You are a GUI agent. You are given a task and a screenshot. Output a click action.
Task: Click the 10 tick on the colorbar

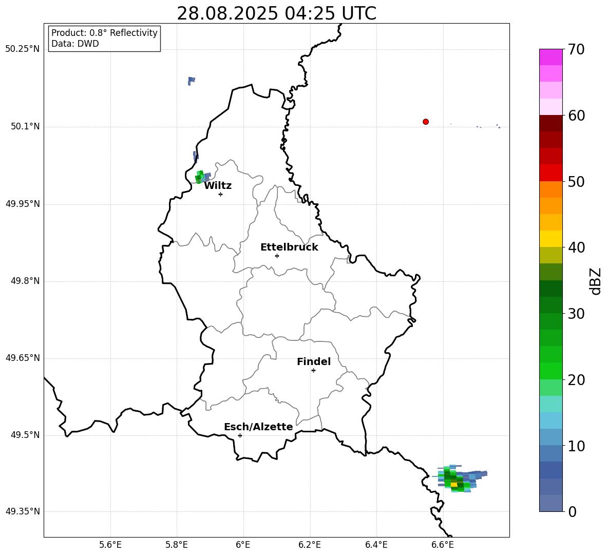(576, 446)
